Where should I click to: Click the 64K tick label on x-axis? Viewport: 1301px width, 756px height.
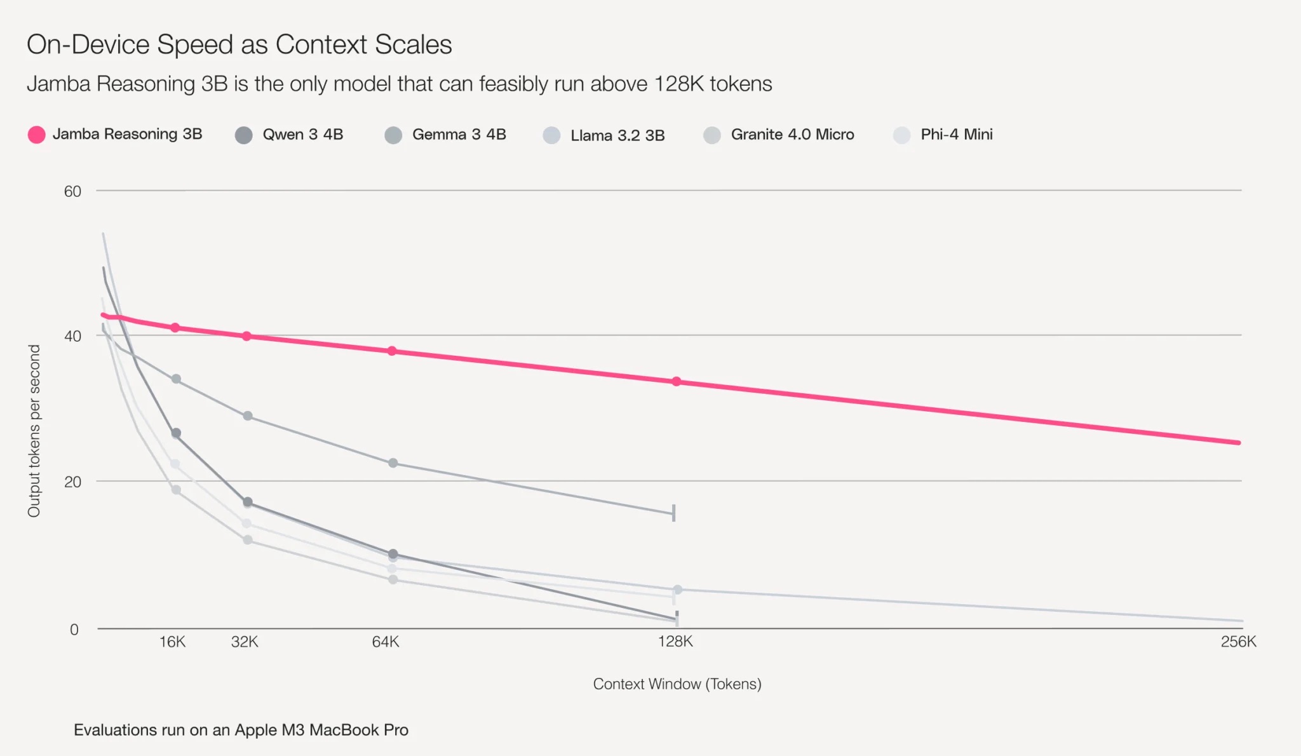click(x=386, y=642)
